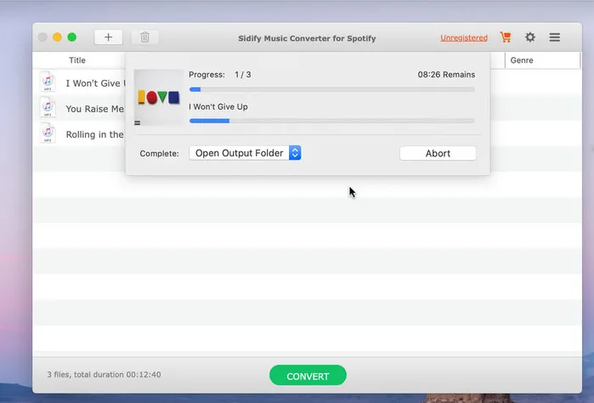Click the overall progress bar
The height and width of the screenshot is (403, 594).
[332, 89]
